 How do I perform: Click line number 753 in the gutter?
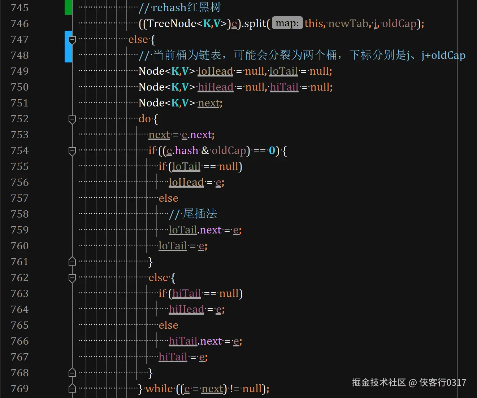(19, 135)
